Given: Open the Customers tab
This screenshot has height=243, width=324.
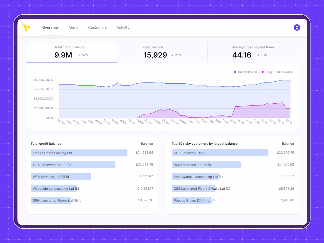Looking at the screenshot, I should tap(97, 27).
